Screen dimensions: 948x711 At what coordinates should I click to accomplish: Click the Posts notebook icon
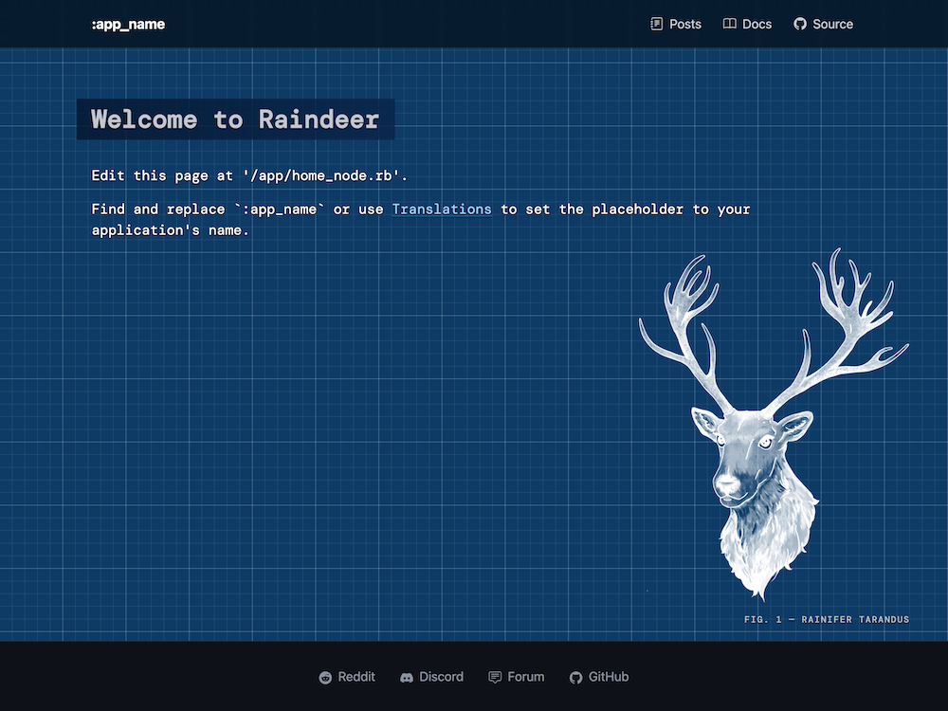click(657, 25)
